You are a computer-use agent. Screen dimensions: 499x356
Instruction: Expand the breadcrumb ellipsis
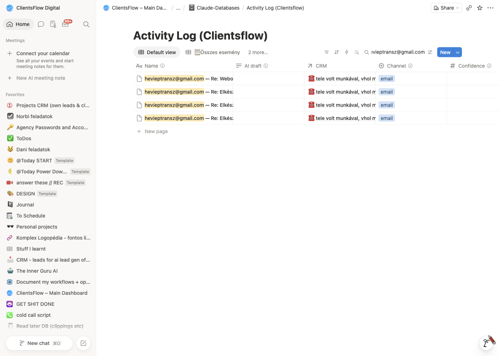coord(178,8)
